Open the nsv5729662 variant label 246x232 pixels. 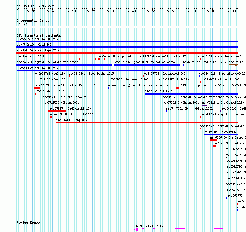[236, 97]
